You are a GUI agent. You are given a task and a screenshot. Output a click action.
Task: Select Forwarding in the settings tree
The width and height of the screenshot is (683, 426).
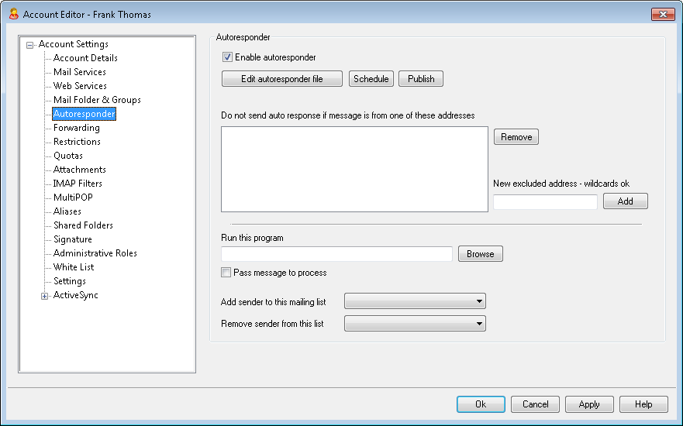click(x=76, y=128)
